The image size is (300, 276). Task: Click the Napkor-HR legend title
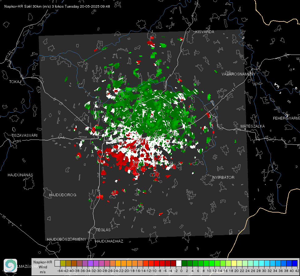pos(43,262)
